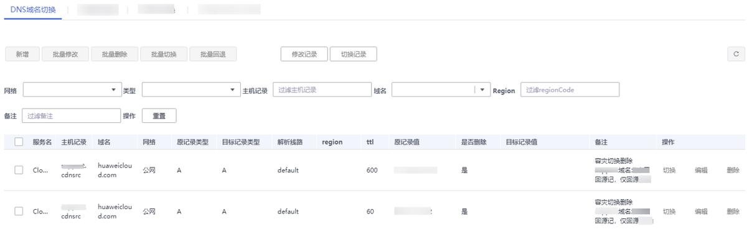This screenshot has height=237, width=747.
Task: Click the 批量修改 button
Action: coord(65,54)
